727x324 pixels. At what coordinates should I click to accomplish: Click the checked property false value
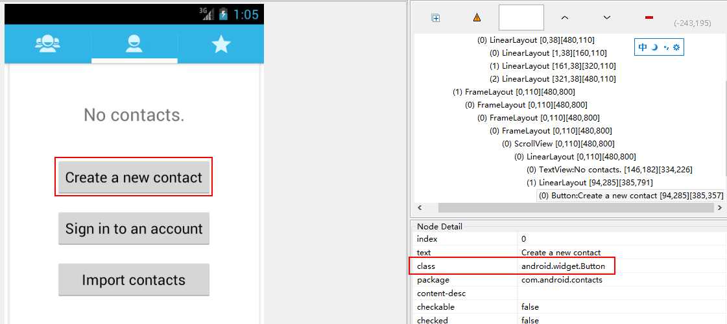tap(530, 320)
